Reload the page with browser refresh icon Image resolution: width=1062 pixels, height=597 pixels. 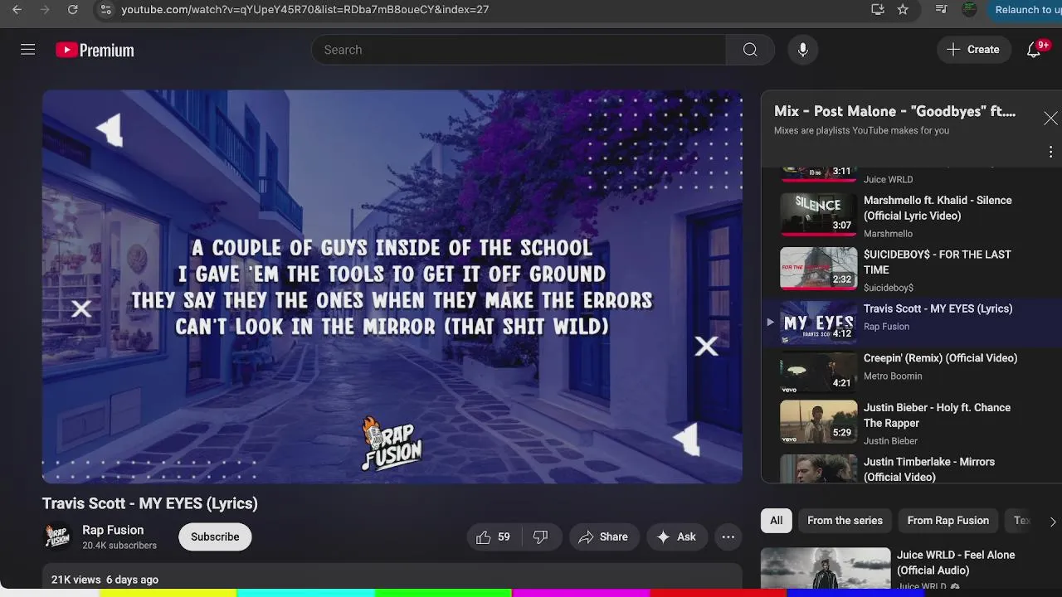[x=73, y=10]
